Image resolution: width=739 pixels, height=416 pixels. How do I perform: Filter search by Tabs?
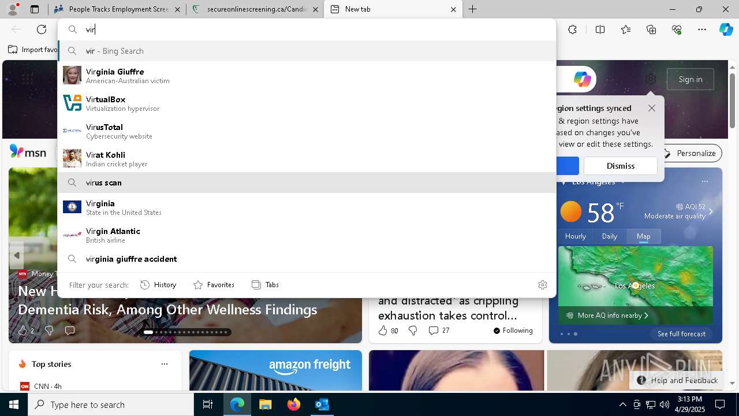click(x=265, y=285)
